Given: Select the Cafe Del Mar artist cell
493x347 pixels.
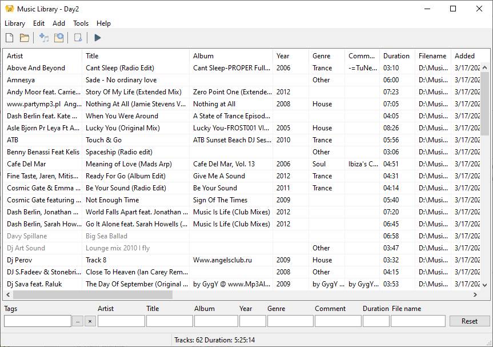Looking at the screenshot, I should coord(26,164).
